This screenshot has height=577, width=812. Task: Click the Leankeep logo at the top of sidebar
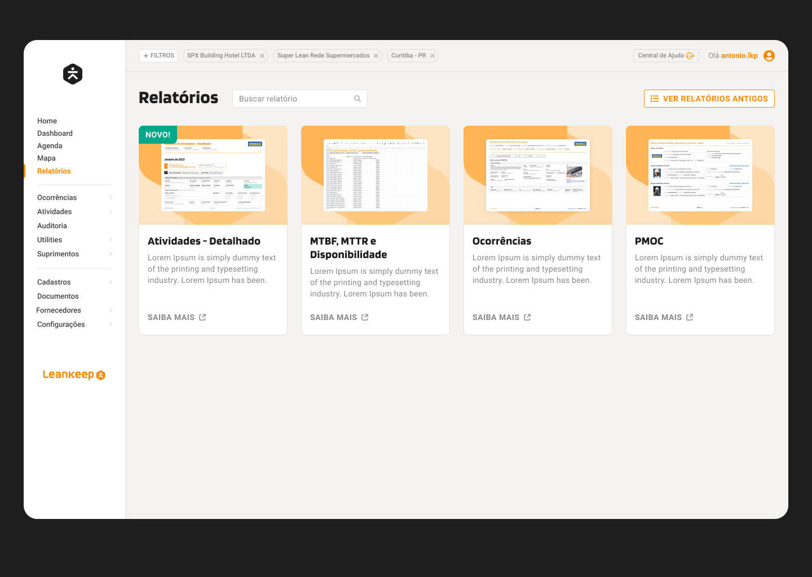(72, 74)
